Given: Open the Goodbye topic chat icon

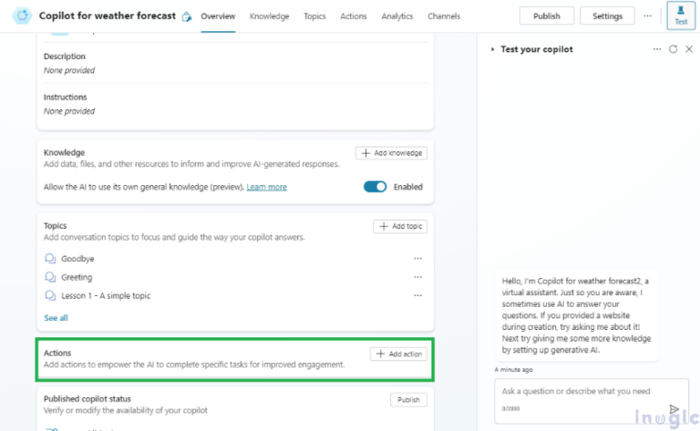Looking at the screenshot, I should coord(50,259).
